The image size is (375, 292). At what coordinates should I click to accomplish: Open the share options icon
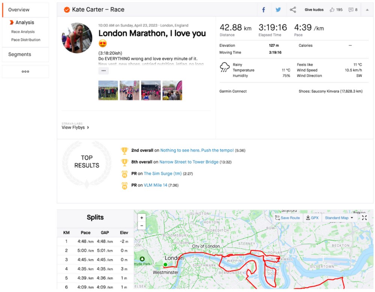[x=293, y=10]
